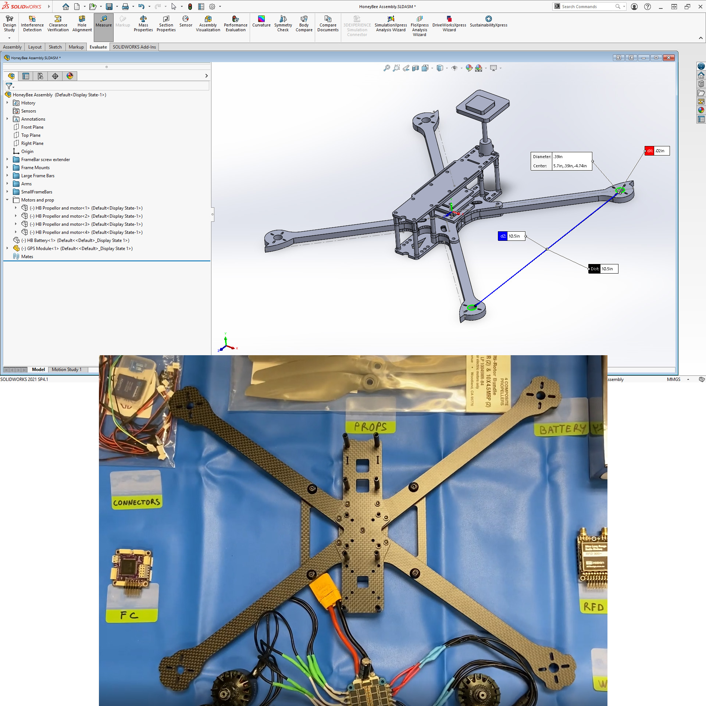Screen dimensions: 706x706
Task: Open the Motion Study 1 tab
Action: (67, 370)
